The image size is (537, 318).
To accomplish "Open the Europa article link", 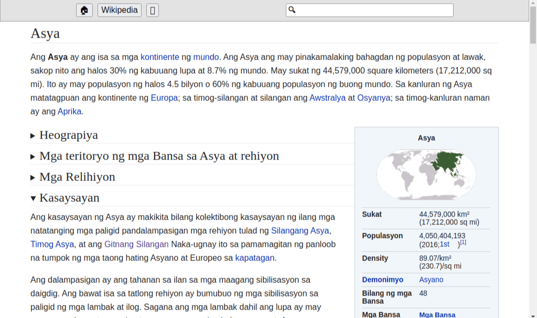I will pos(164,98).
